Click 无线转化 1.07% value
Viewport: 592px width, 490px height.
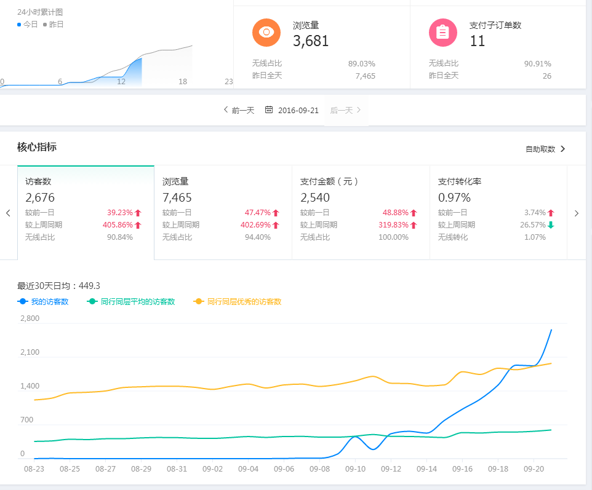point(535,237)
